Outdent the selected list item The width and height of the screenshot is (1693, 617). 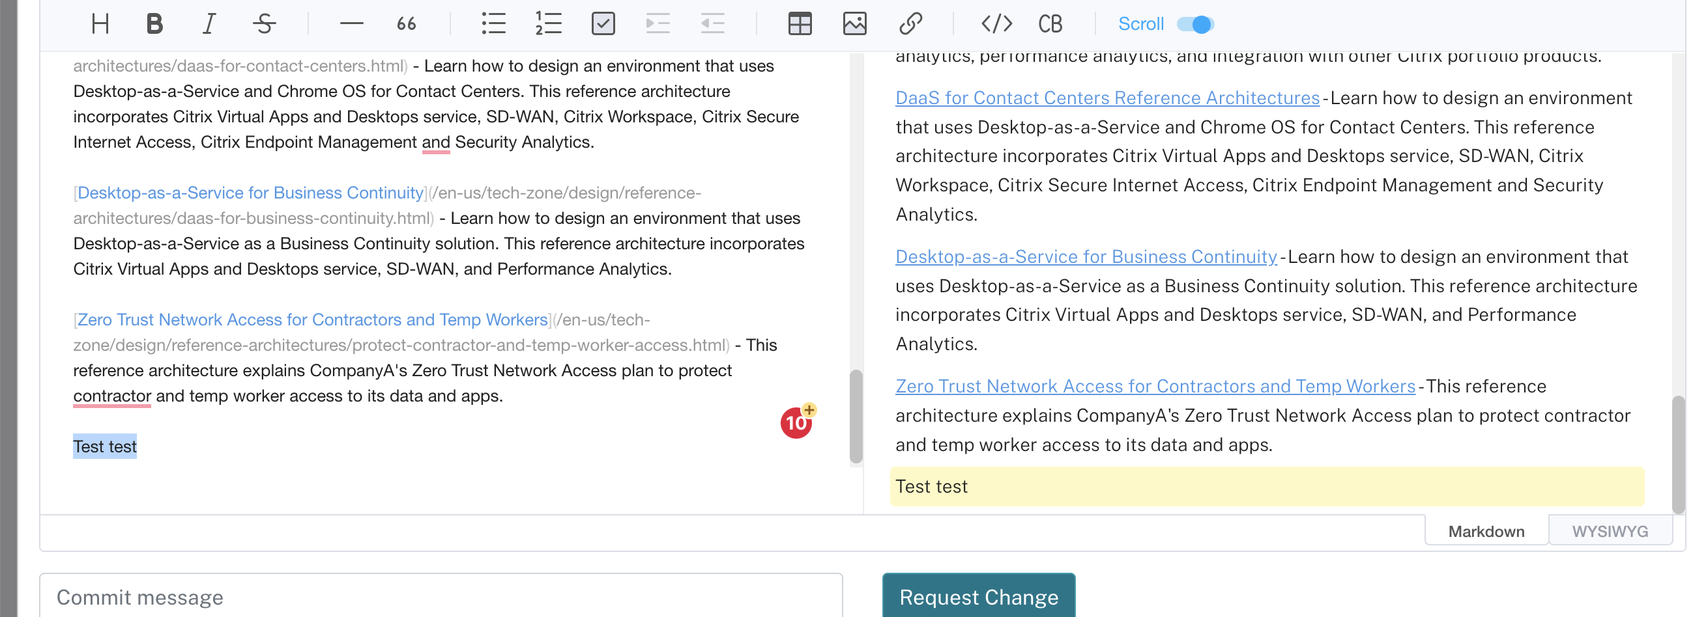point(712,24)
